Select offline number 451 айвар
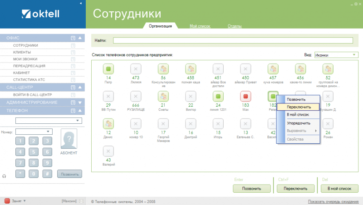 click(x=218, y=69)
